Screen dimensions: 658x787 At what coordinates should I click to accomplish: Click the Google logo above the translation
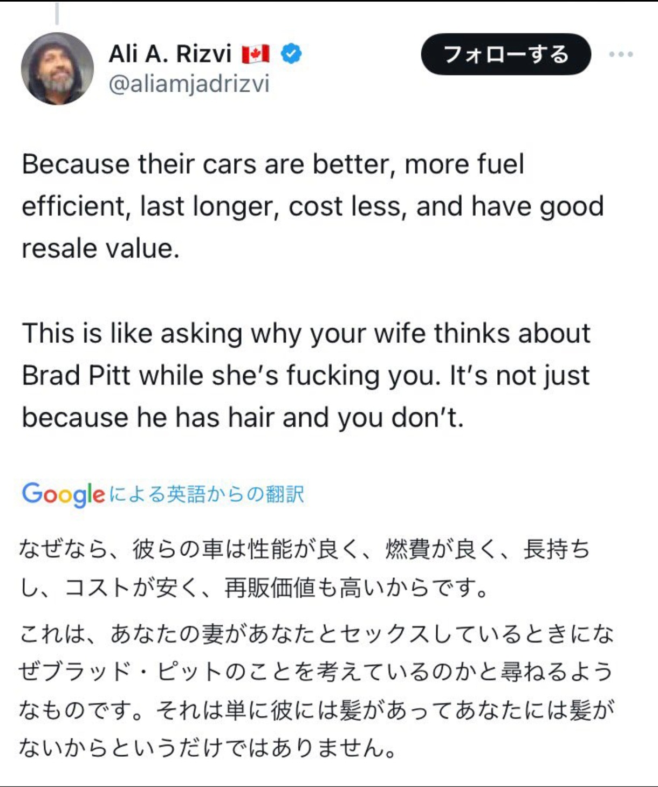(x=63, y=494)
